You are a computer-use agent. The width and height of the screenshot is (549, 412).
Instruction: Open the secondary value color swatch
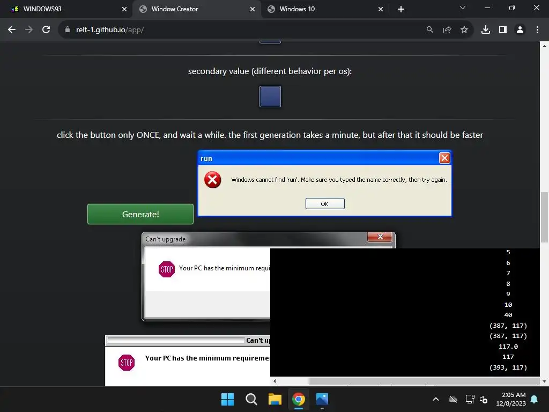click(270, 97)
